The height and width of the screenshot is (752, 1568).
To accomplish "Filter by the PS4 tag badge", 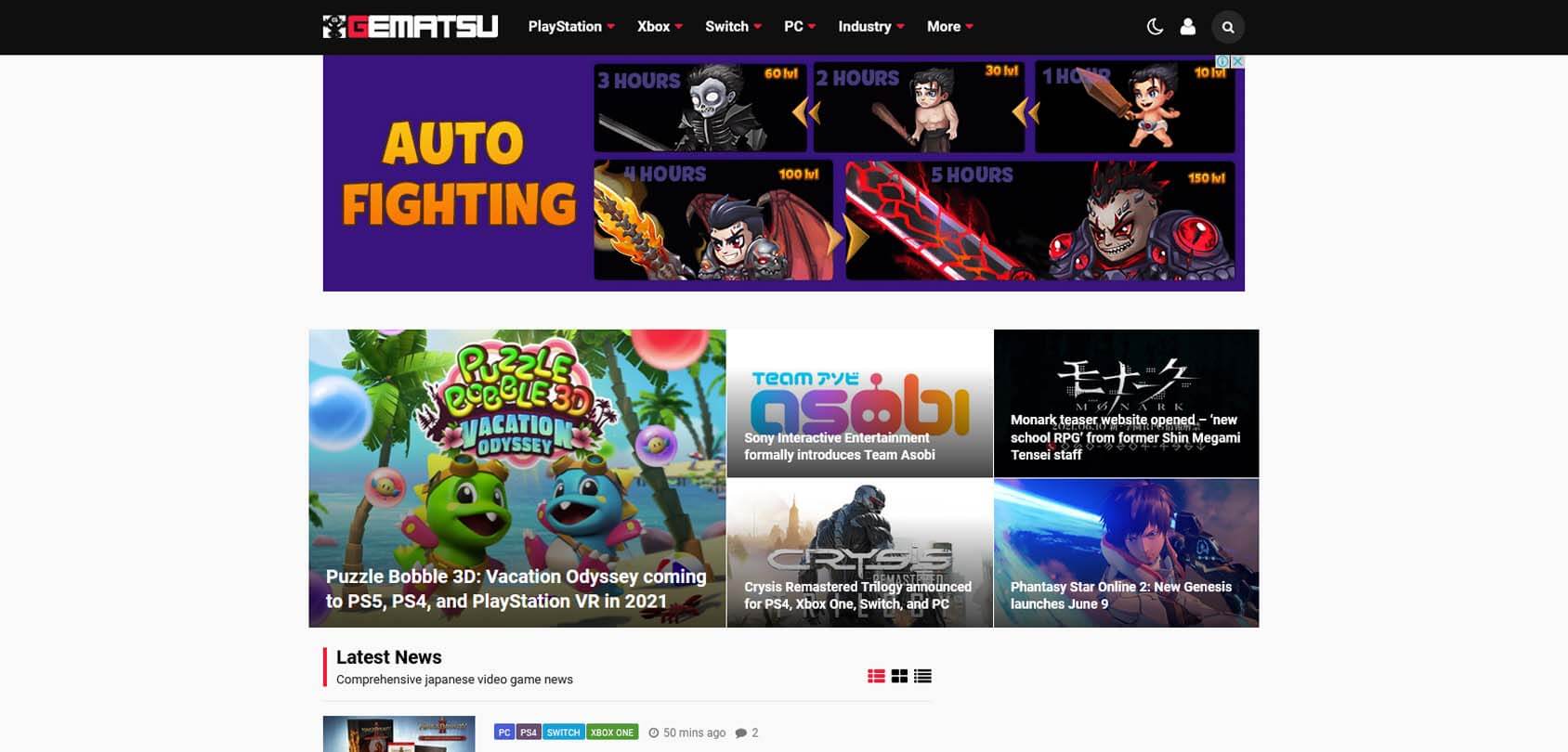I will (529, 733).
